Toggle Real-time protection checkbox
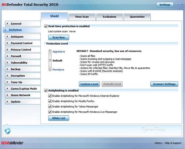 coord(46,26)
